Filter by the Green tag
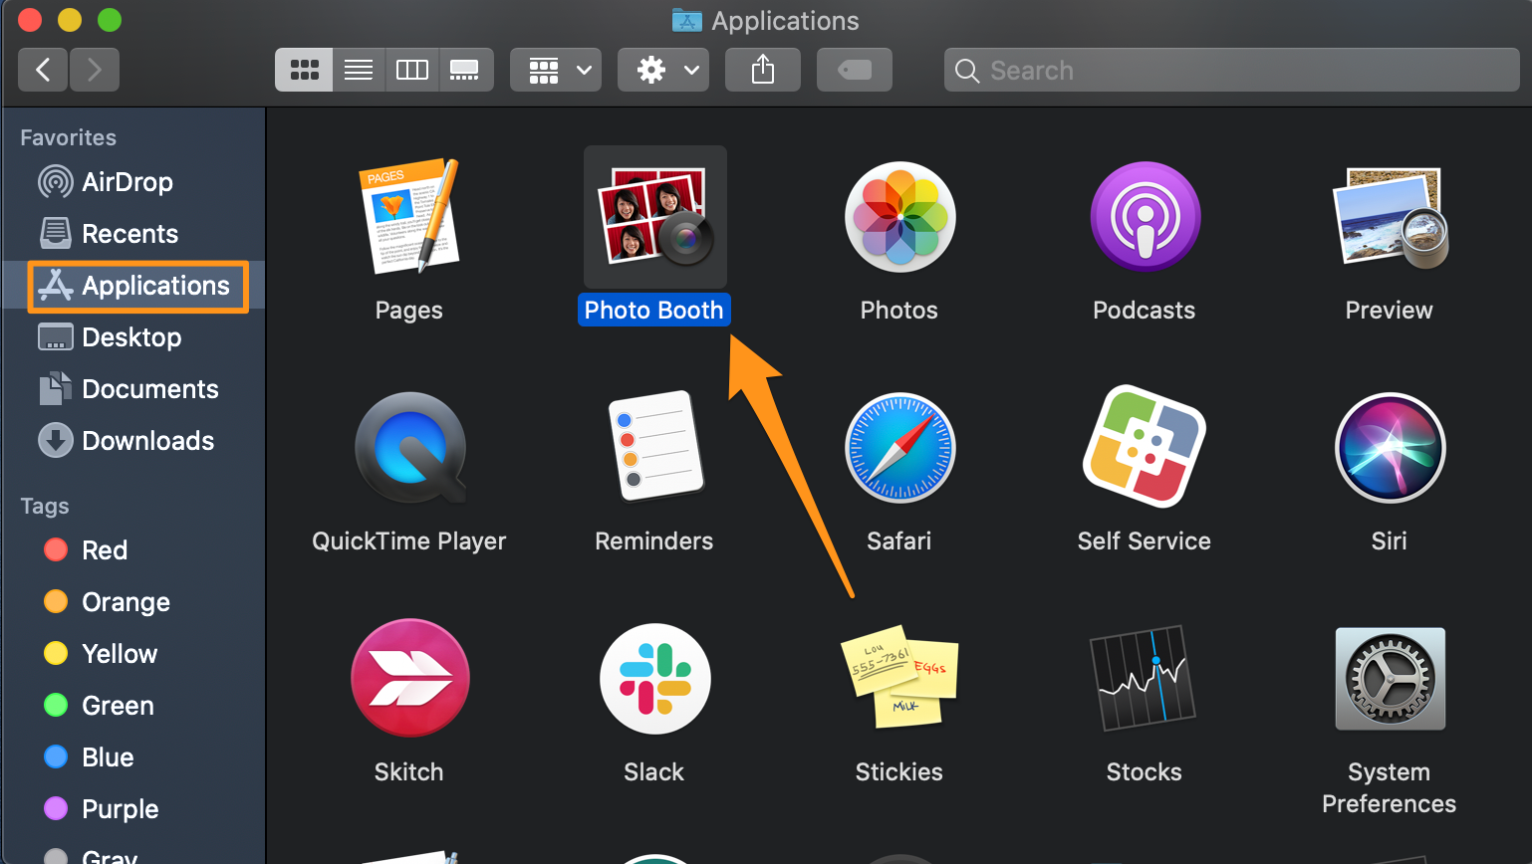The width and height of the screenshot is (1532, 864). pyautogui.click(x=132, y=706)
